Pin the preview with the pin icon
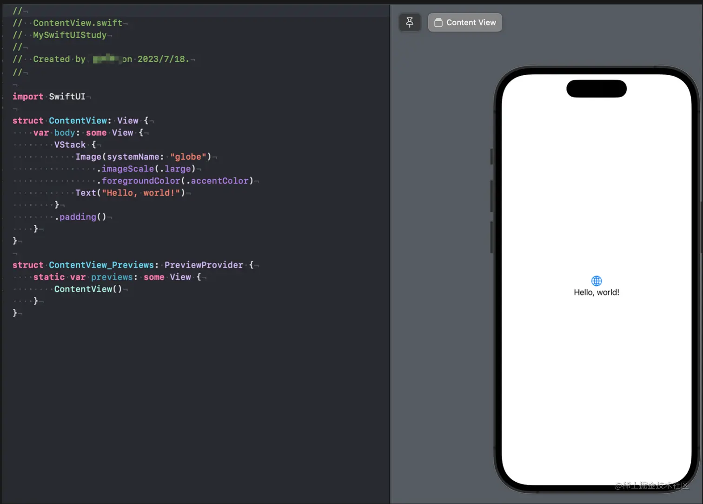 coord(410,22)
